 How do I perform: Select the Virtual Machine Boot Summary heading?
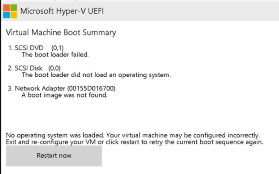click(x=61, y=33)
